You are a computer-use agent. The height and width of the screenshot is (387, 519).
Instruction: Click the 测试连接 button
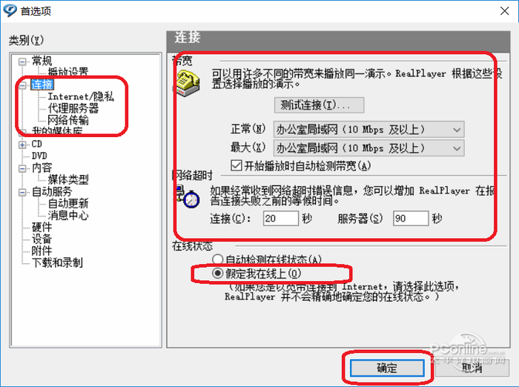click(319, 105)
